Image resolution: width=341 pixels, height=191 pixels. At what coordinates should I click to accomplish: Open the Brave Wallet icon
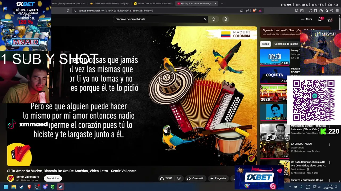(x=321, y=11)
